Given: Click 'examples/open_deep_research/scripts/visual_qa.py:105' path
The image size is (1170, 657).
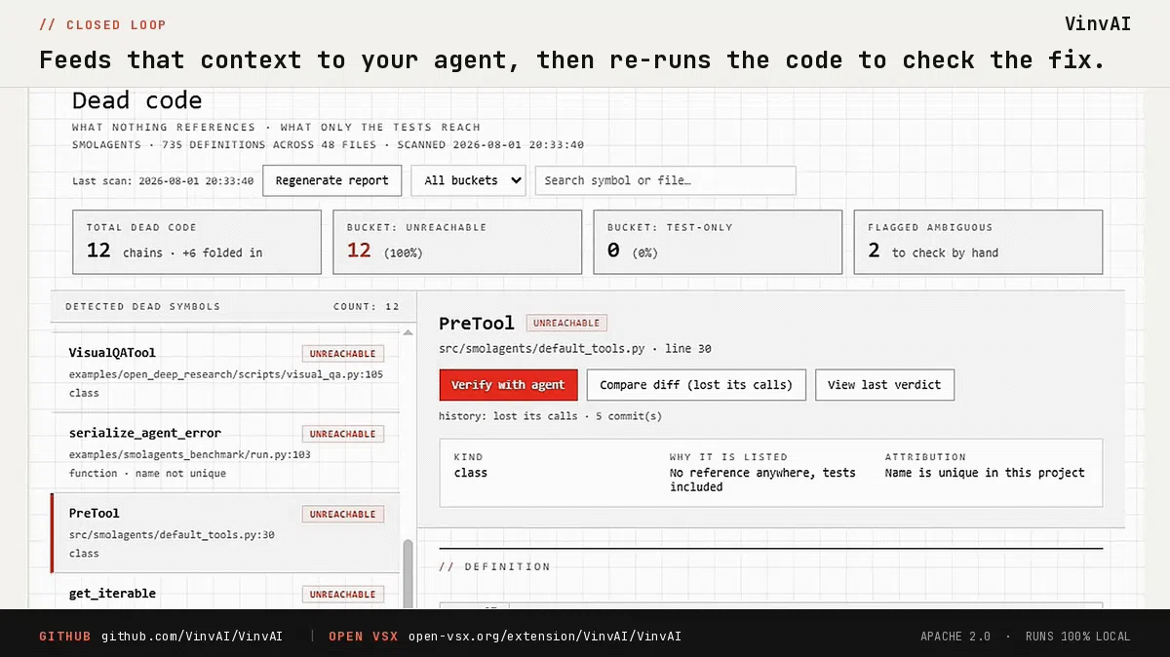Looking at the screenshot, I should pos(226,375).
